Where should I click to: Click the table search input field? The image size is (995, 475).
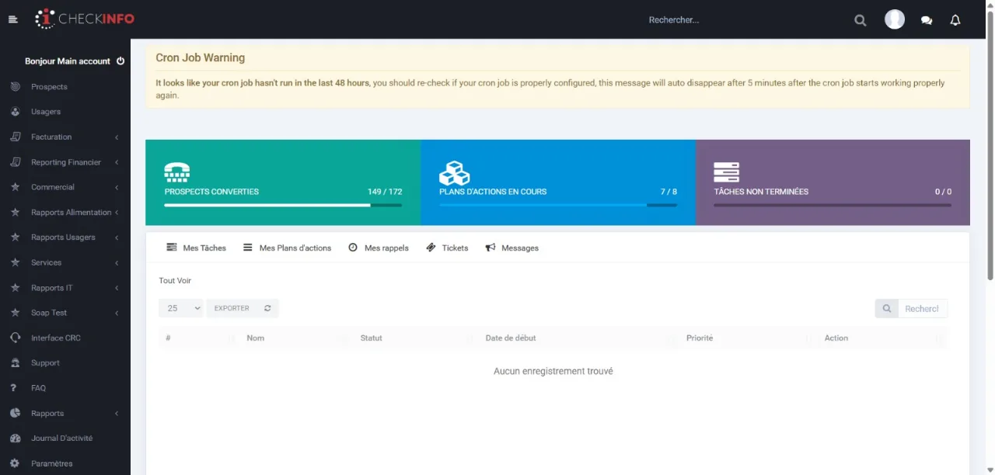point(923,309)
